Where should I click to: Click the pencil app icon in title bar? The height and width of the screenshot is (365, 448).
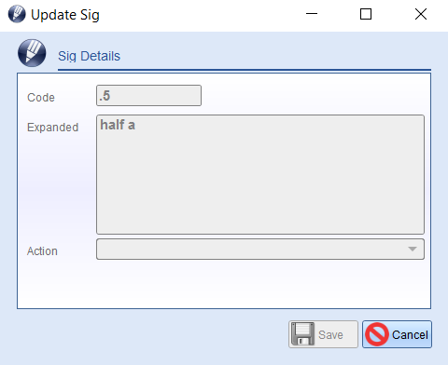click(17, 14)
